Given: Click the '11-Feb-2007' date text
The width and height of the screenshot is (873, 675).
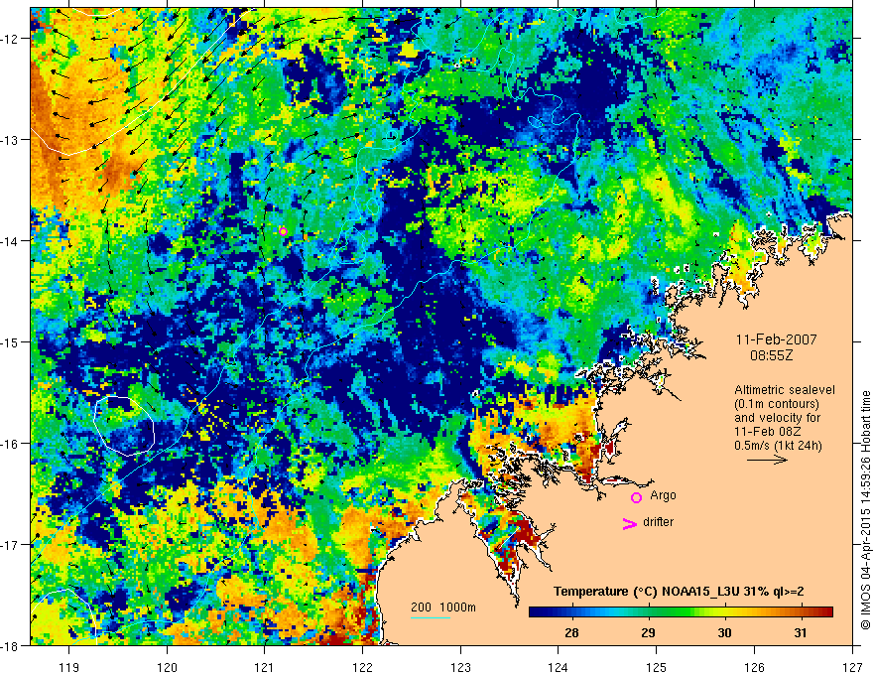Looking at the screenshot, I should click(x=776, y=339).
